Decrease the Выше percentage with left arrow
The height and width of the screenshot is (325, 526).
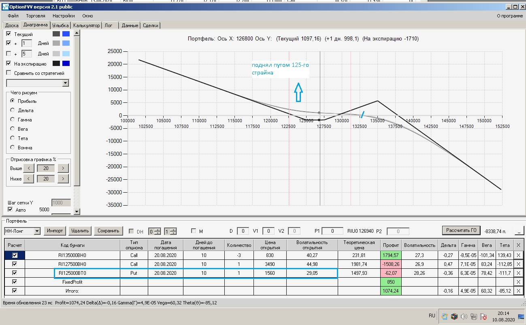[28, 168]
